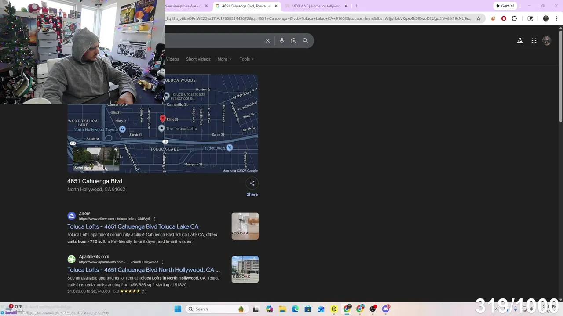
Task: Open the red shield ad-blocker extension
Action: coord(504,18)
